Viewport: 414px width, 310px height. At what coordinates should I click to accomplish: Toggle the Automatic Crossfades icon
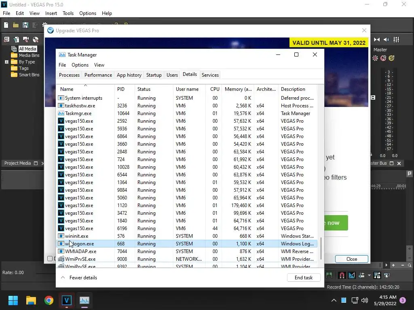pyautogui.click(x=352, y=275)
